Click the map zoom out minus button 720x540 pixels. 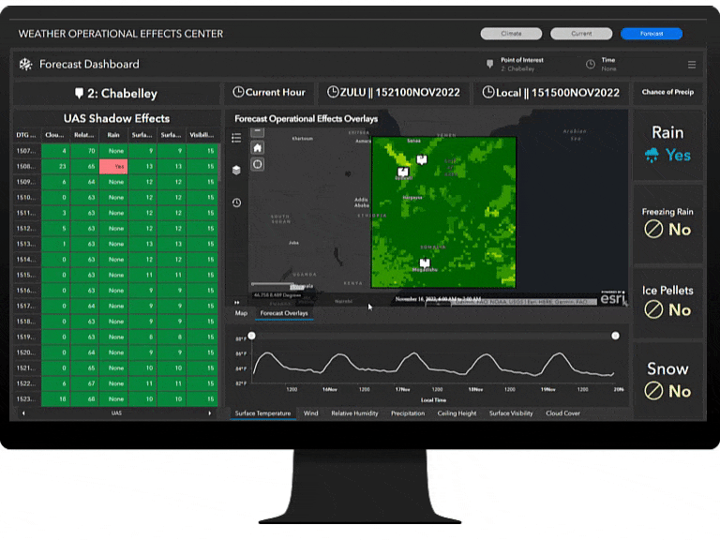258,132
